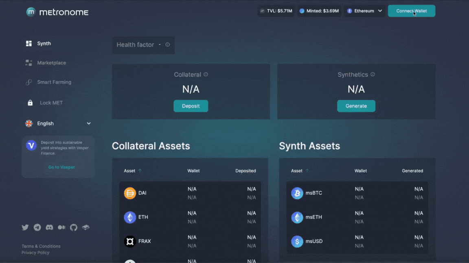Open the GitHub social icon
Viewport: 469px width, 263px height.
(x=74, y=228)
